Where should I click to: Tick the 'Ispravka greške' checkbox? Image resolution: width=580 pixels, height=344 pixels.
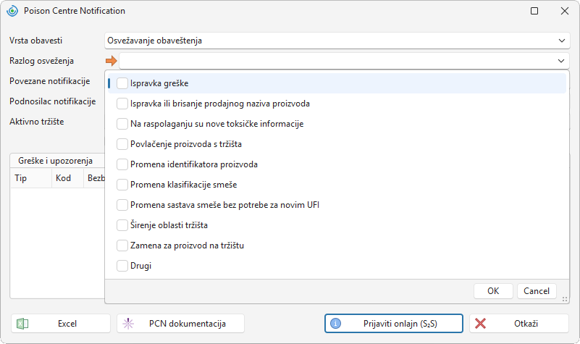click(122, 83)
